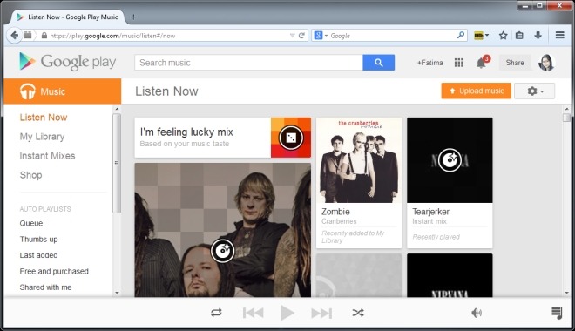Click the Google play logo
The image size is (575, 331).
pyautogui.click(x=67, y=62)
